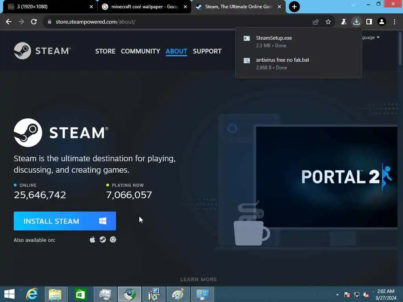Click the Apple macOS download icon

coord(92,239)
